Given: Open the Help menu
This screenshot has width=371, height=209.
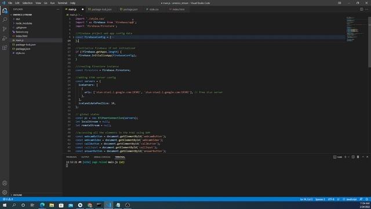Looking at the screenshot, I should [x=72, y=3].
